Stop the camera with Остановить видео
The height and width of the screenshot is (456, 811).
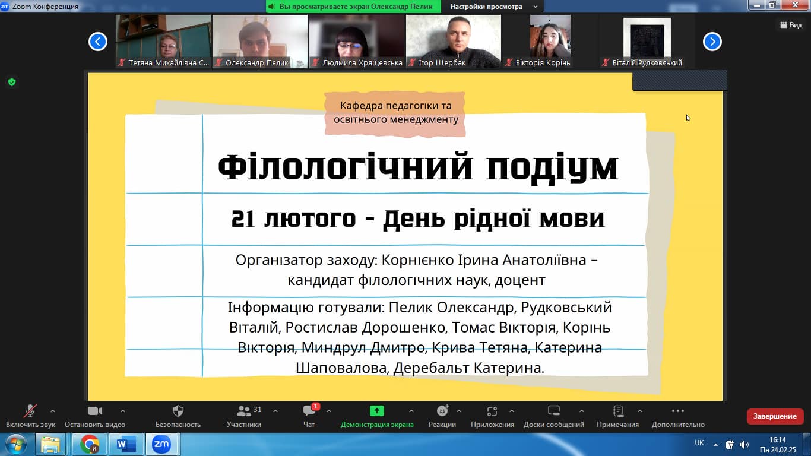[95, 416]
